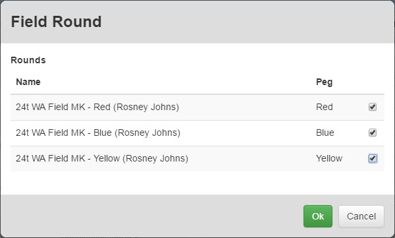Click the text "(Rosney Johns)" in Yellow row
This screenshot has width=395, height=238.
[155, 159]
